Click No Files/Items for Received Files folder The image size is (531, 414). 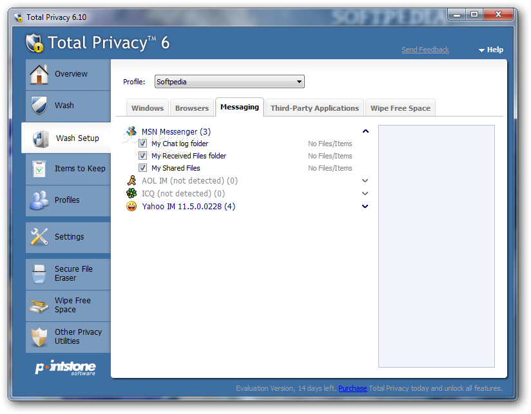click(x=330, y=156)
